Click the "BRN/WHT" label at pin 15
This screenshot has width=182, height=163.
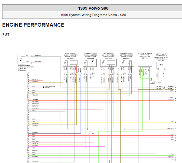tap(35, 104)
